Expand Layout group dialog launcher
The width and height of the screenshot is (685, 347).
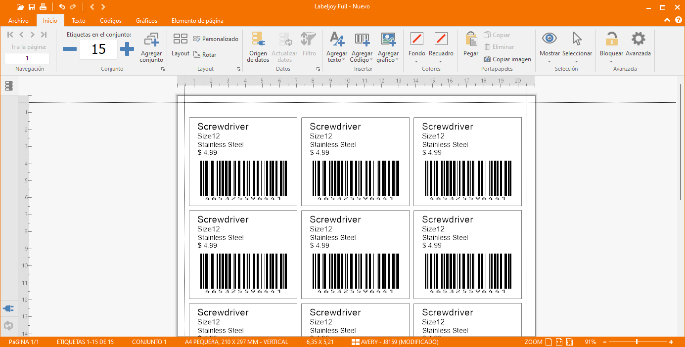point(238,70)
